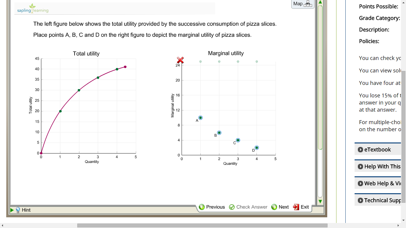Click the red X to reset placed points
Image resolution: width=406 pixels, height=228 pixels.
tap(180, 61)
